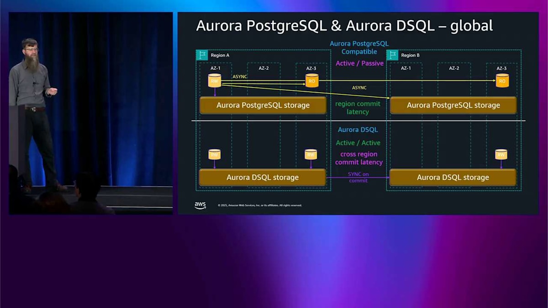Screen dimensions: 548x308
Task: Click the 'Region A' label
Action: click(220, 55)
